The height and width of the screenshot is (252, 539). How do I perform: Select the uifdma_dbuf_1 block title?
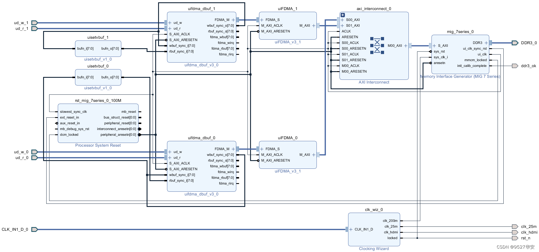tap(202, 9)
